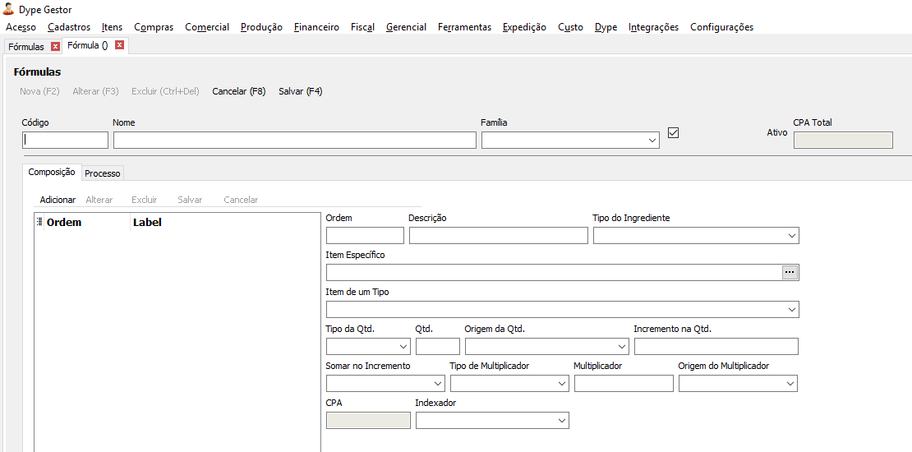Click the grid column selector icon beside Ordem
Image resolution: width=912 pixels, height=452 pixels.
39,222
